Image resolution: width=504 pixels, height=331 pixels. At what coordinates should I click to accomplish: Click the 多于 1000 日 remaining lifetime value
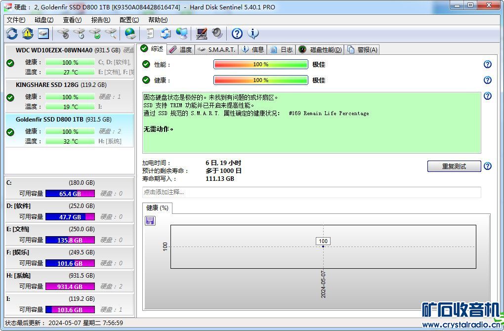click(x=223, y=170)
